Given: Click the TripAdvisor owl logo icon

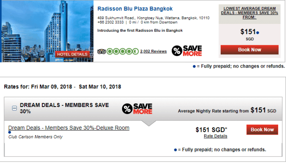Looking at the screenshot, I should click(101, 52).
